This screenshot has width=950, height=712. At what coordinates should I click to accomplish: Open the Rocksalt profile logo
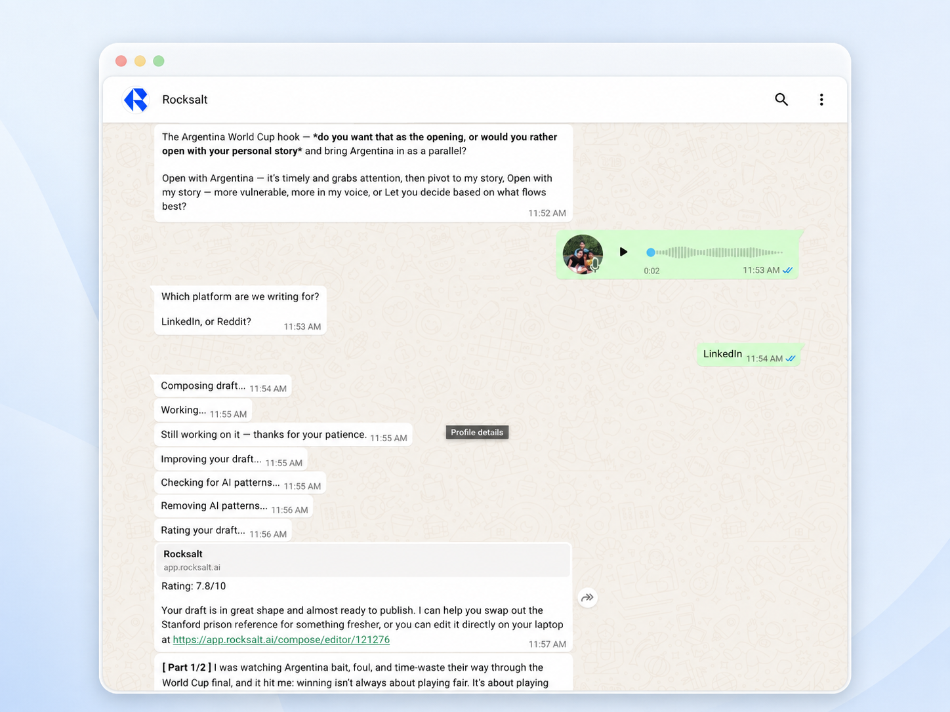pyautogui.click(x=136, y=100)
